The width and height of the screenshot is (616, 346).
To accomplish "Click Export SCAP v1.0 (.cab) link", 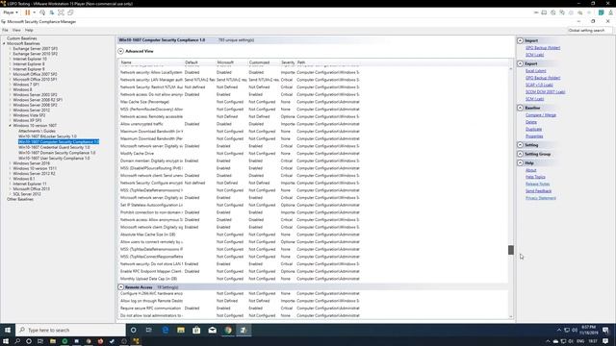I will tap(539, 85).
